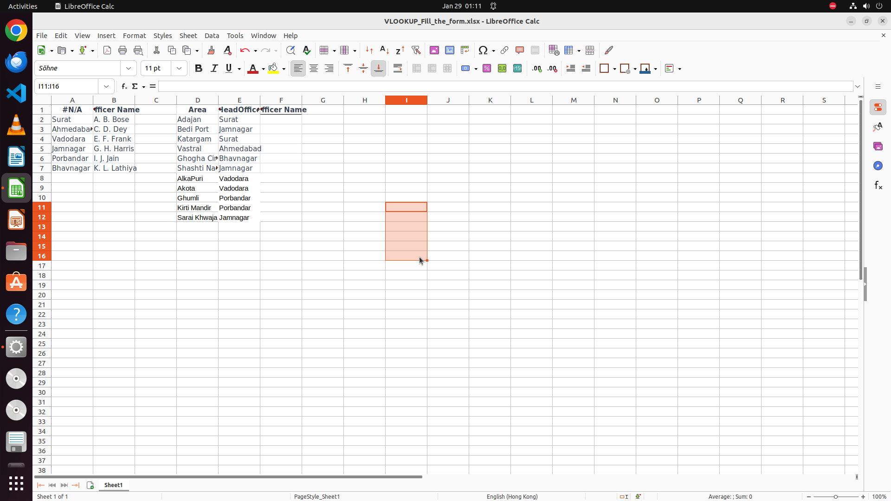Expand the font size dropdown
This screenshot has height=501, width=891.
pyautogui.click(x=179, y=68)
